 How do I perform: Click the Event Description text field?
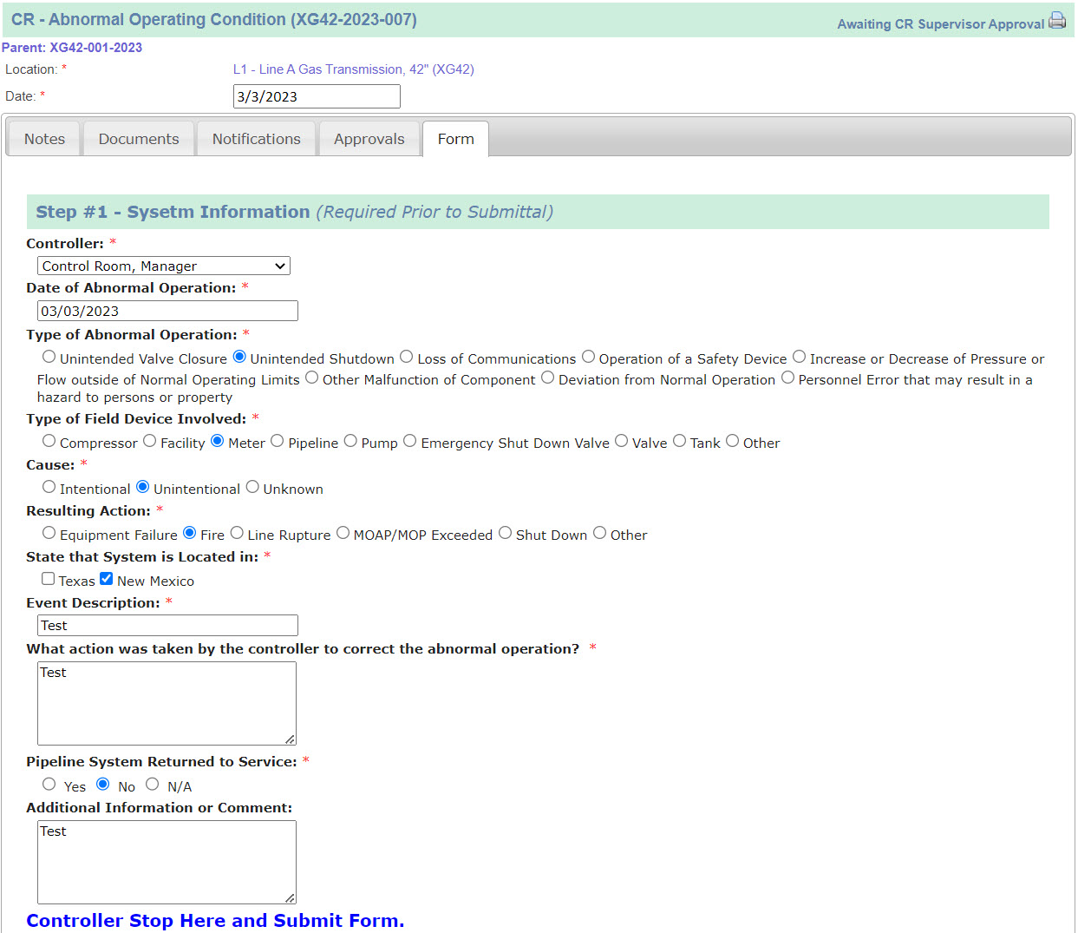pos(167,625)
